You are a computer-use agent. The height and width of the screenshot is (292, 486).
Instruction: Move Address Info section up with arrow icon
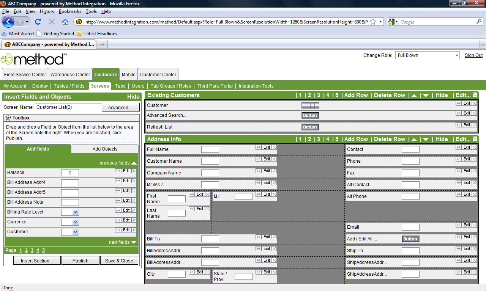tap(414, 139)
